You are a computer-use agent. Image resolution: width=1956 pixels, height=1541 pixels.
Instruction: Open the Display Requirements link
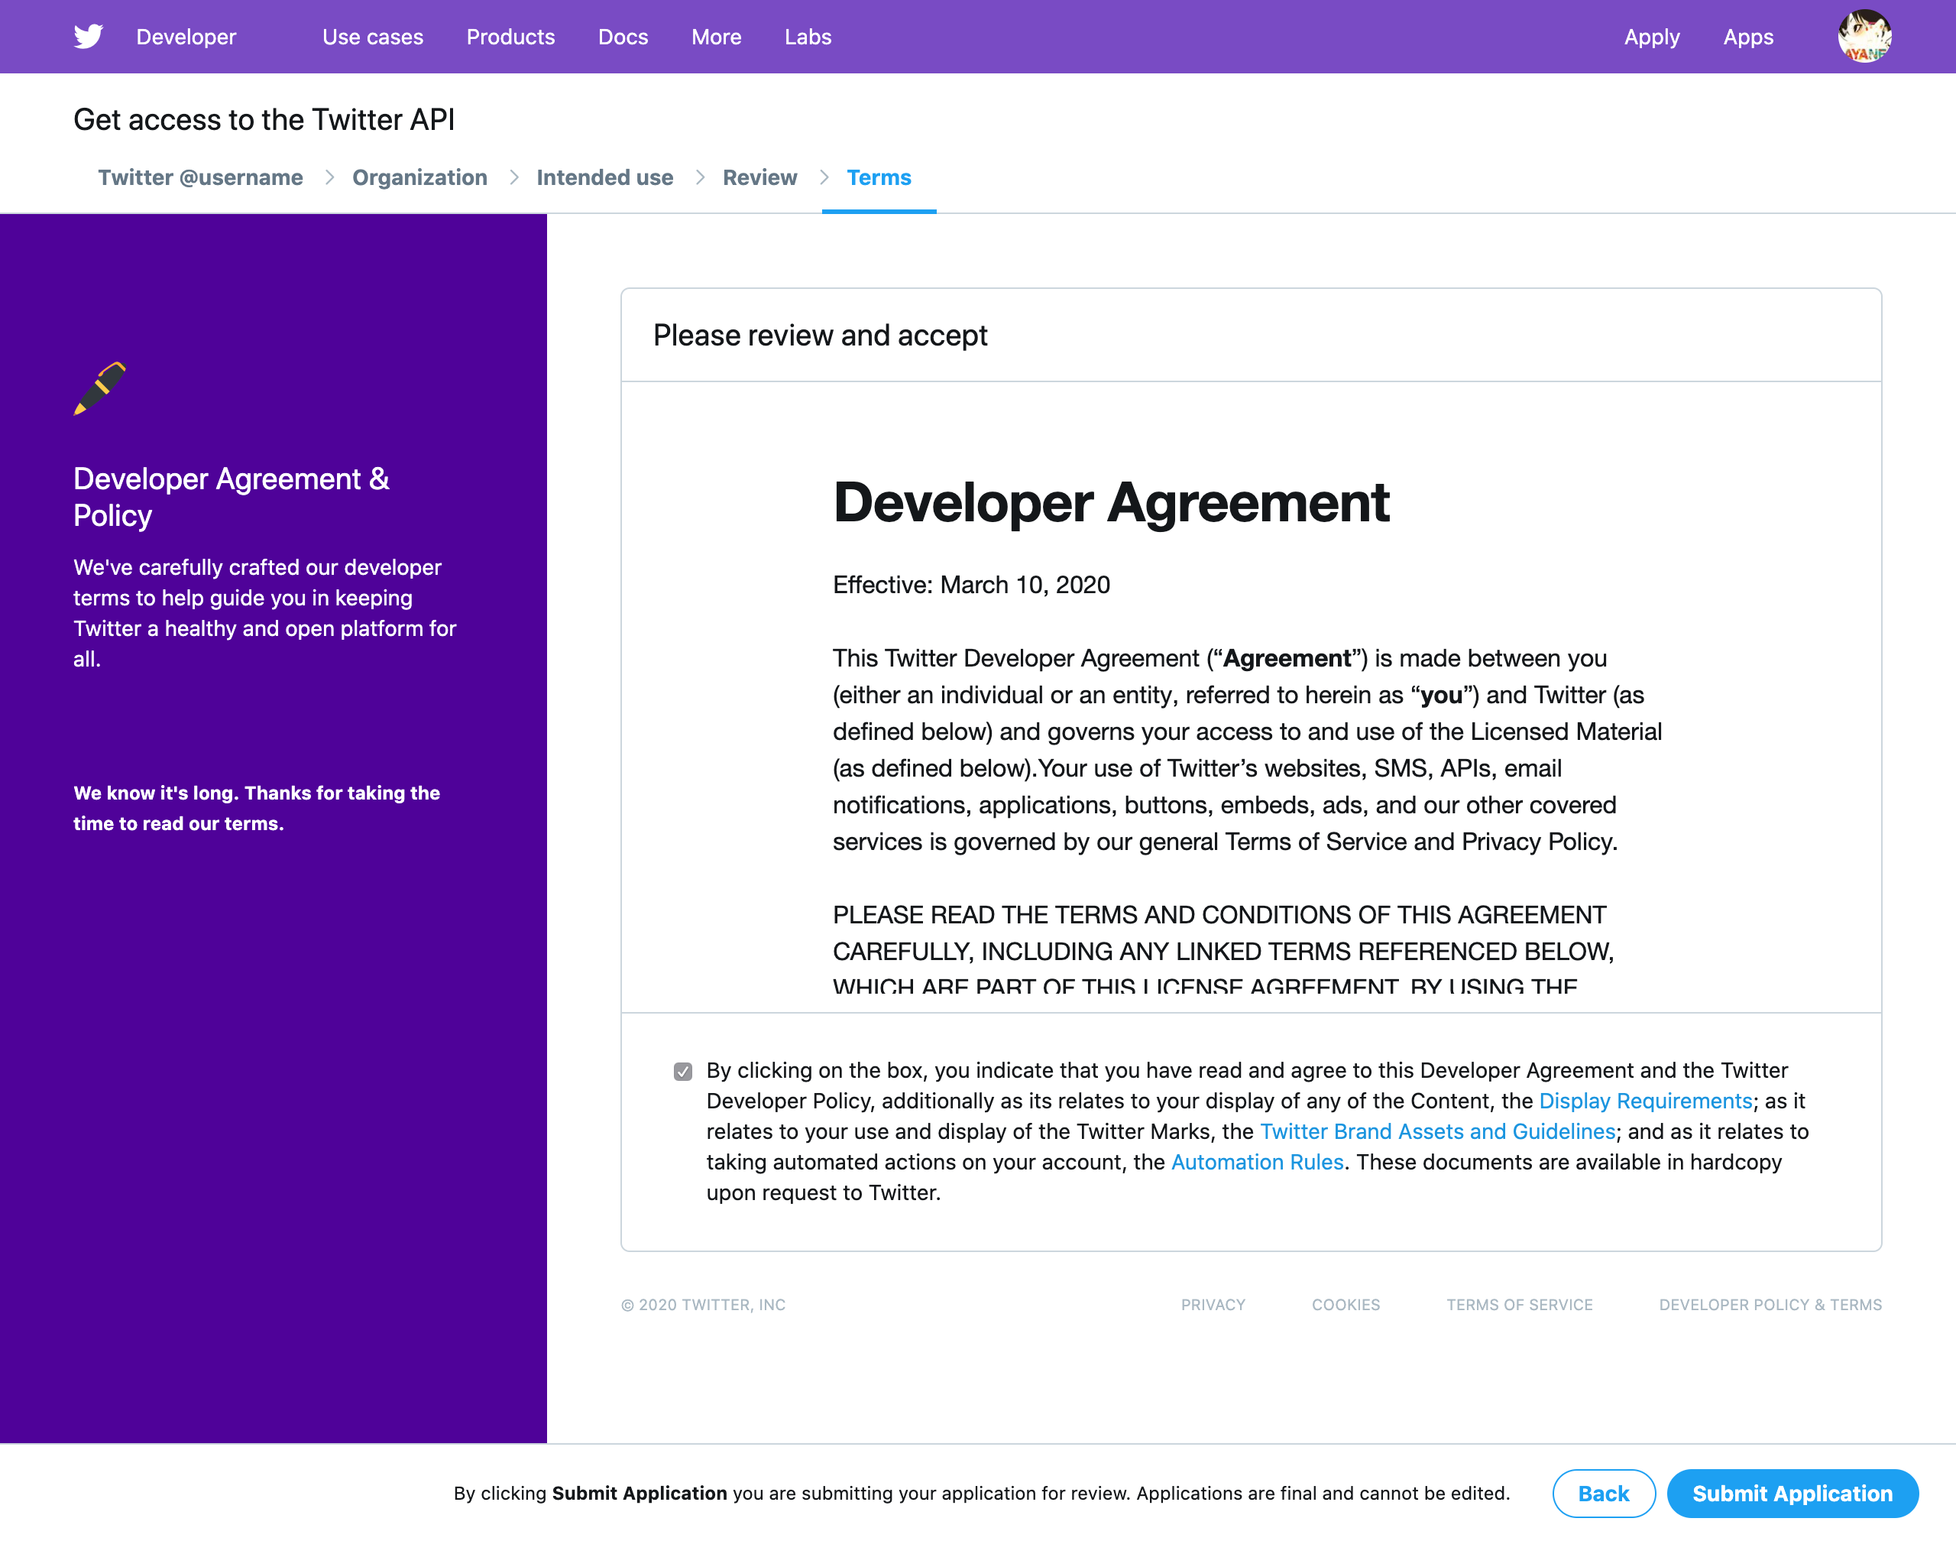click(1645, 1101)
